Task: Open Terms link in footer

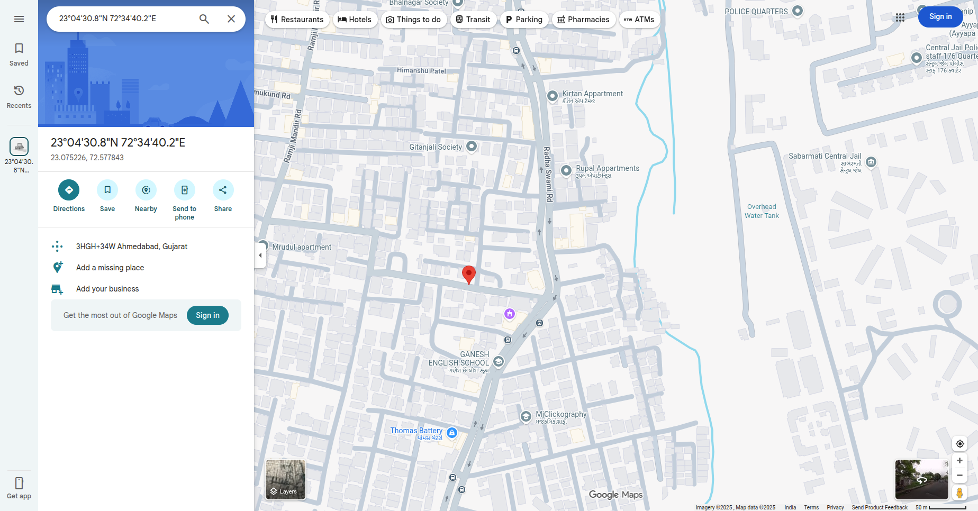Action: tap(811, 507)
